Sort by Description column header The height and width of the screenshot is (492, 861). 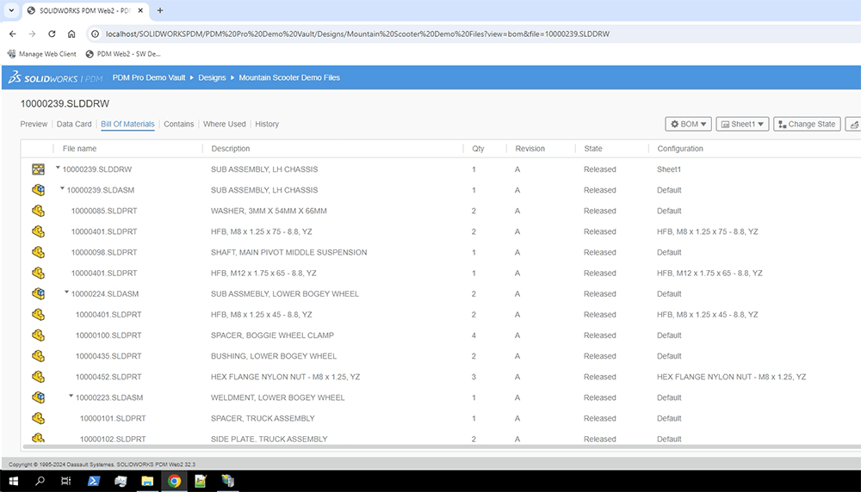click(x=230, y=149)
